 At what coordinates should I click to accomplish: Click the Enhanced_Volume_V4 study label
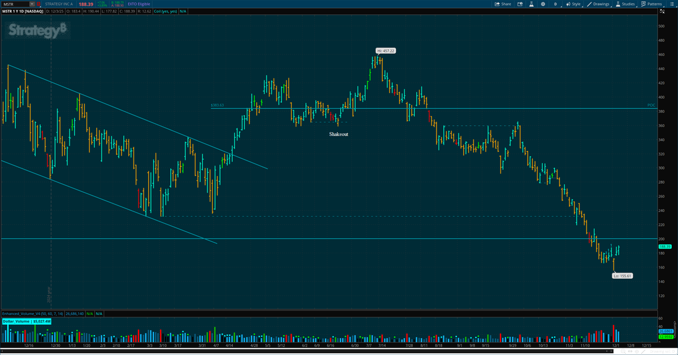(x=32, y=314)
